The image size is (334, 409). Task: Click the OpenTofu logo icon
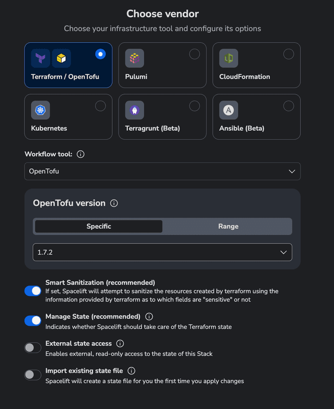click(62, 58)
